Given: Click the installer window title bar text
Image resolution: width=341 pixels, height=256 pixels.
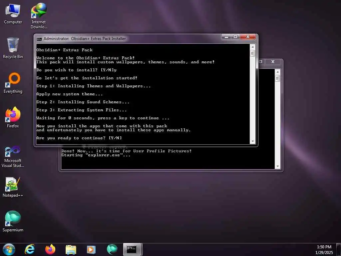Looking at the screenshot, I should (x=85, y=39).
